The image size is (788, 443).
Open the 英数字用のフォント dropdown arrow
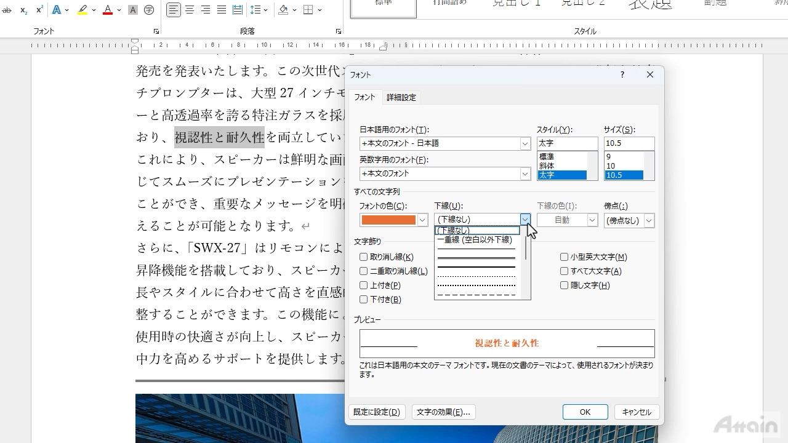point(525,174)
